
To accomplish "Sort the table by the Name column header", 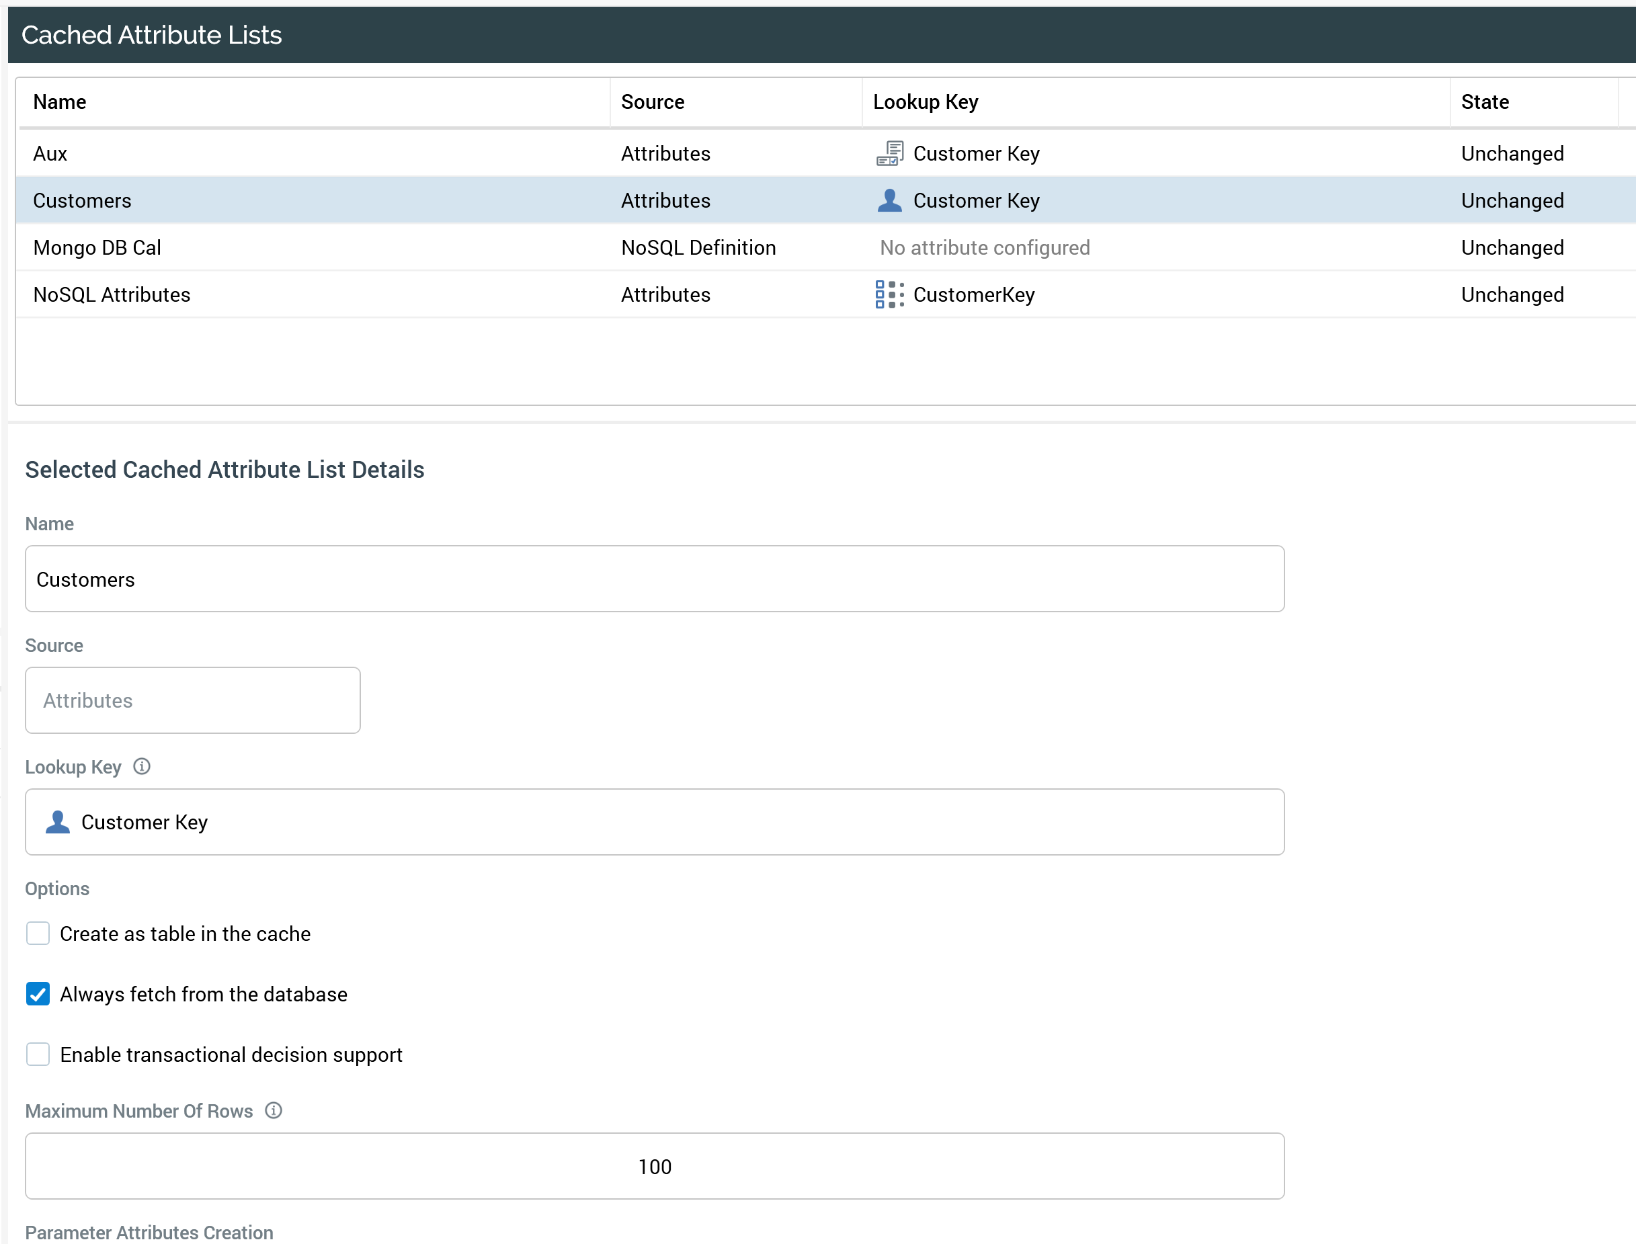I will pos(60,102).
